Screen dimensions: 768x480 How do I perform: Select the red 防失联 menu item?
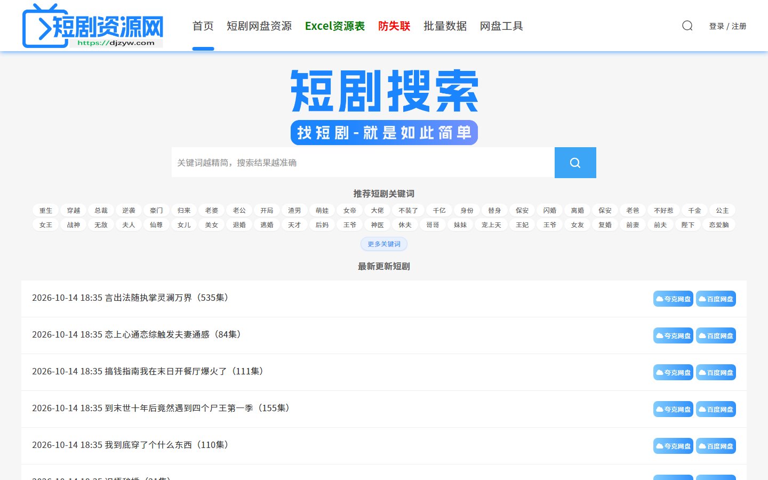click(394, 26)
